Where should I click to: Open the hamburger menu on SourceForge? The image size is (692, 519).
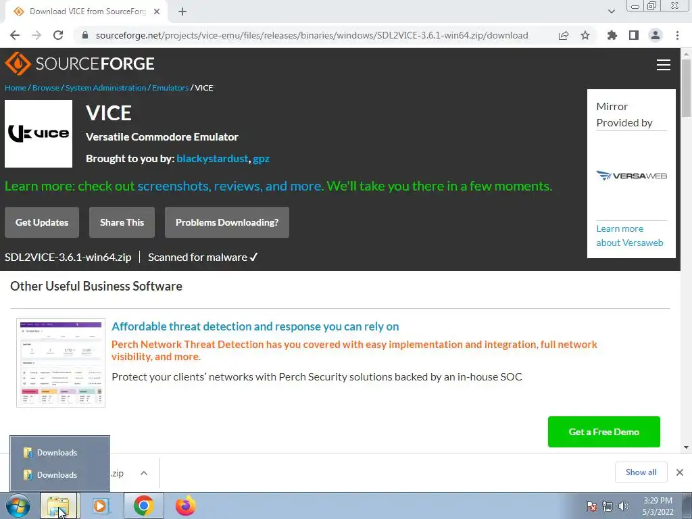click(x=664, y=65)
